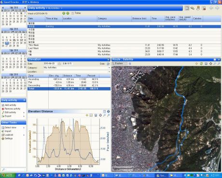This screenshot has width=222, height=178.
Task: Expand the Category My Activities combo box
Action: point(109,68)
